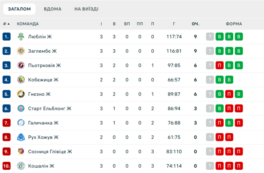Click the Гнєзно Ж team logo
264x173 pixels.
[21, 94]
